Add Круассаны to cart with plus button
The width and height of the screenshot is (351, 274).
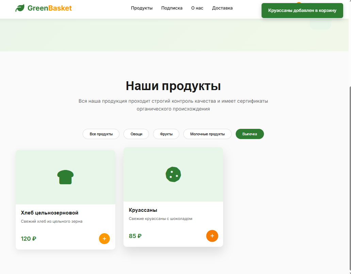click(212, 236)
